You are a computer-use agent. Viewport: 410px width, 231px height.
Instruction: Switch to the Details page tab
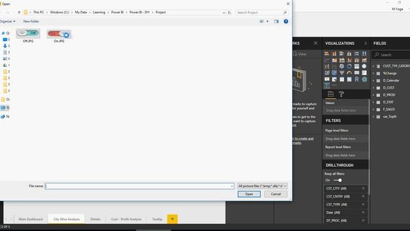coord(95,219)
